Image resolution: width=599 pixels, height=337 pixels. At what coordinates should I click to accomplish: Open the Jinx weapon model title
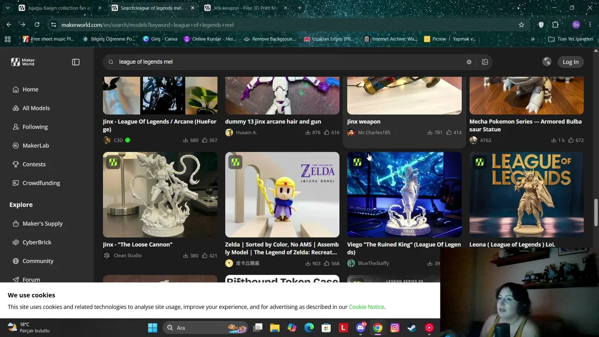coord(364,122)
